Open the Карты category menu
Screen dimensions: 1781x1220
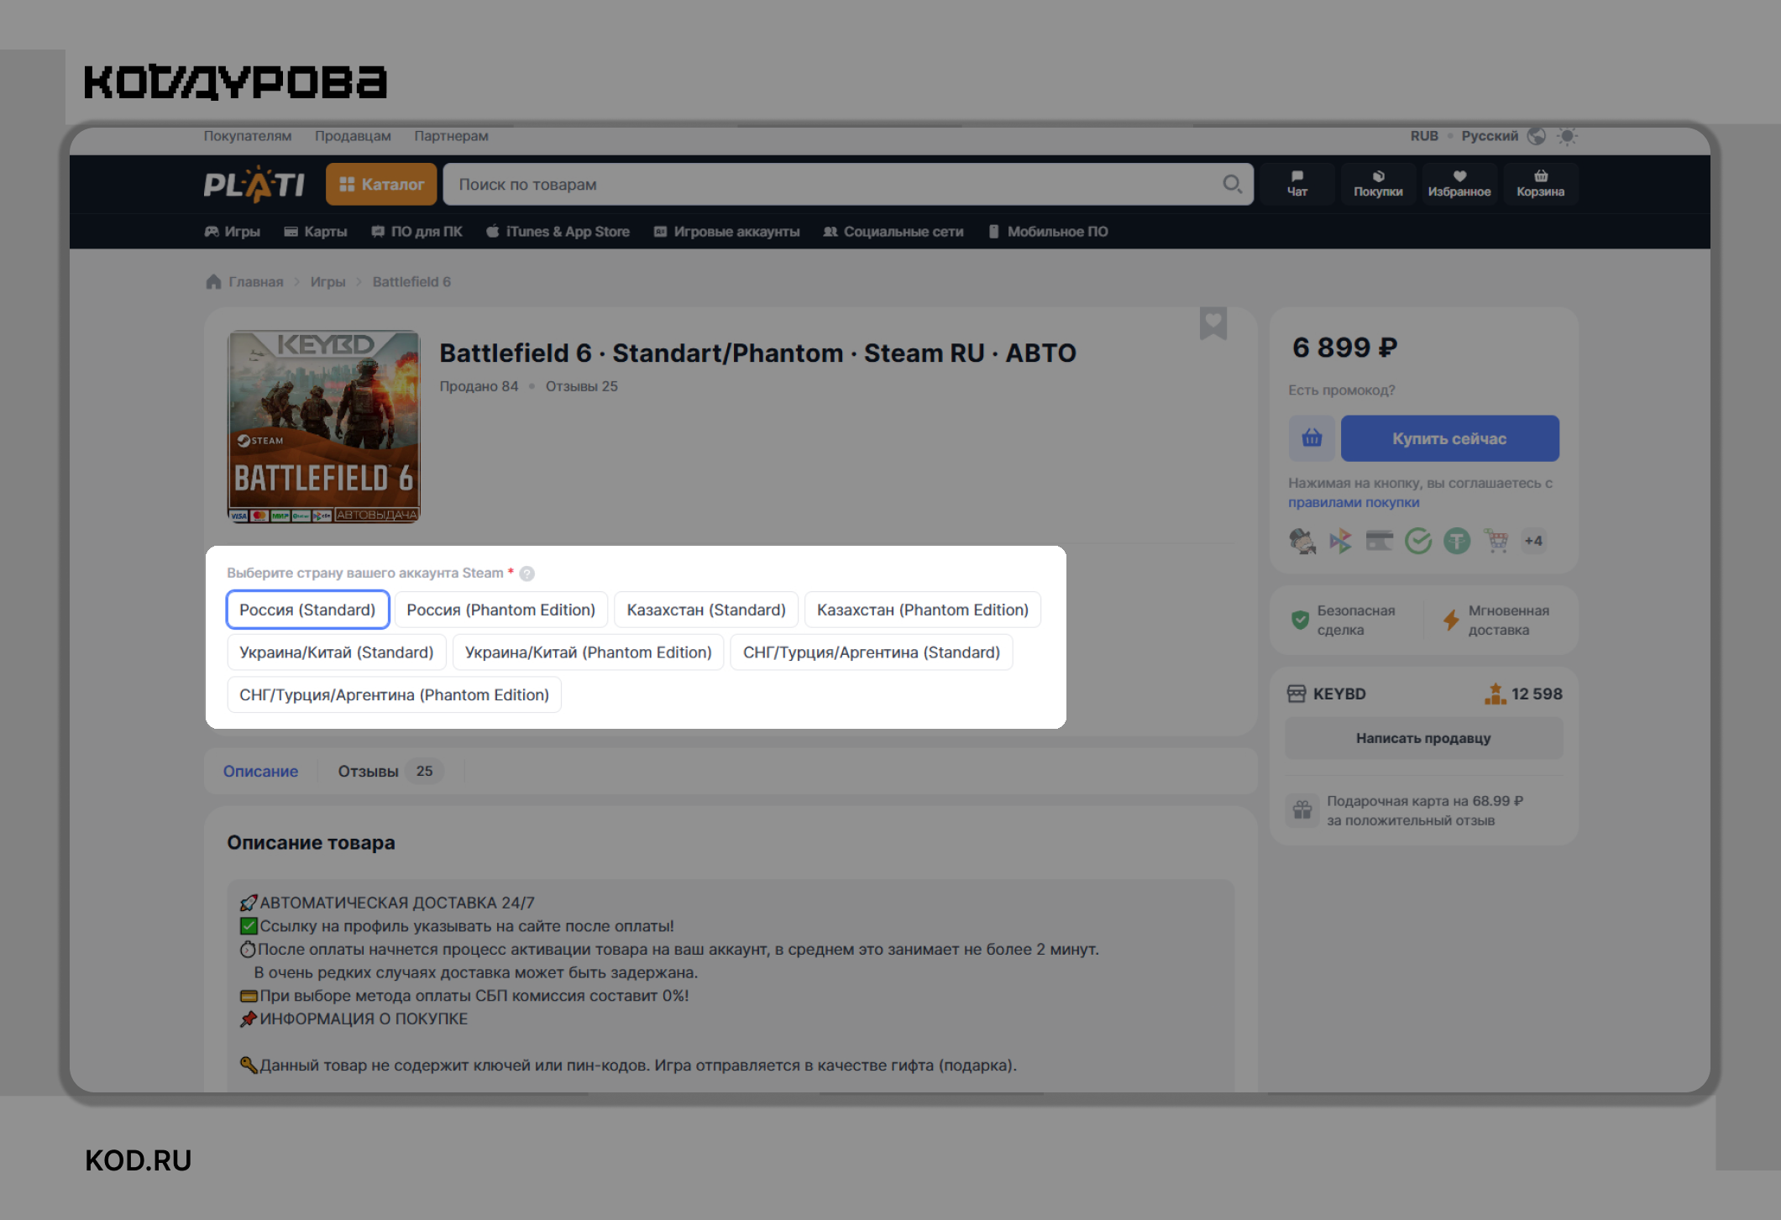pos(316,232)
